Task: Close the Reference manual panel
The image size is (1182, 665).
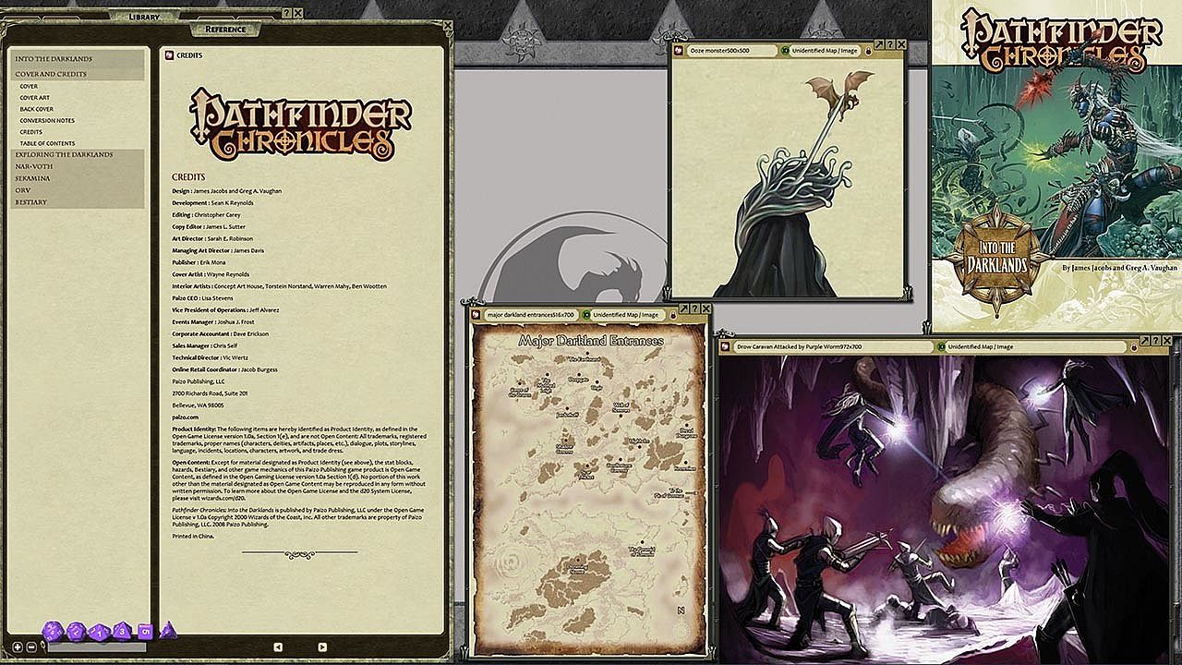Action: coord(448,26)
